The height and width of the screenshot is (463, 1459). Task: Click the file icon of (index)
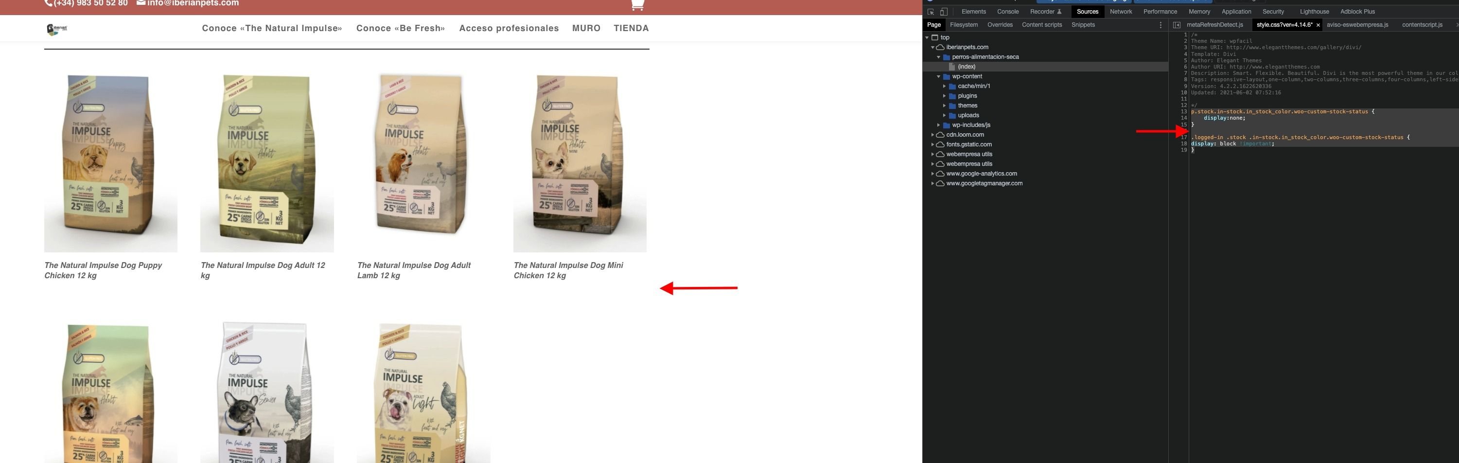(x=952, y=67)
